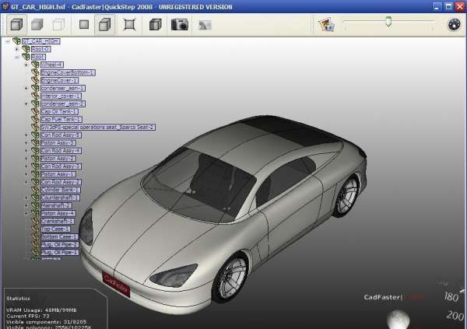
Task: Select the faded wireframe cube mode
Action: coord(58,24)
